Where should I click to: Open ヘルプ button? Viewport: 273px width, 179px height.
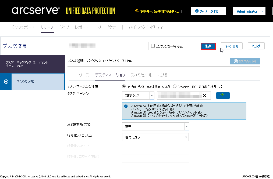(x=256, y=46)
